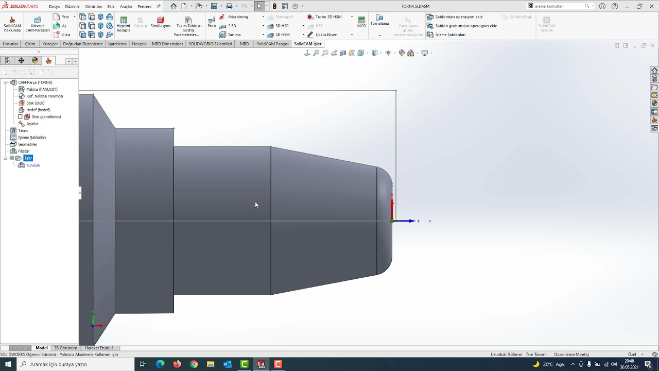
Task: Click Şablondan operasyon ekle
Action: pyautogui.click(x=455, y=17)
